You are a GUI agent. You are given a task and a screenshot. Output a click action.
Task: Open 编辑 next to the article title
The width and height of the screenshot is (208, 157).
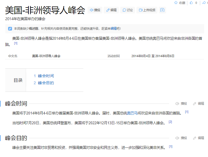[x=111, y=10]
